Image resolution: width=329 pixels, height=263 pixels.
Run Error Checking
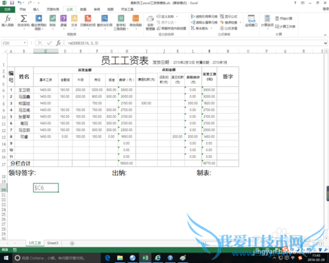click(229, 22)
